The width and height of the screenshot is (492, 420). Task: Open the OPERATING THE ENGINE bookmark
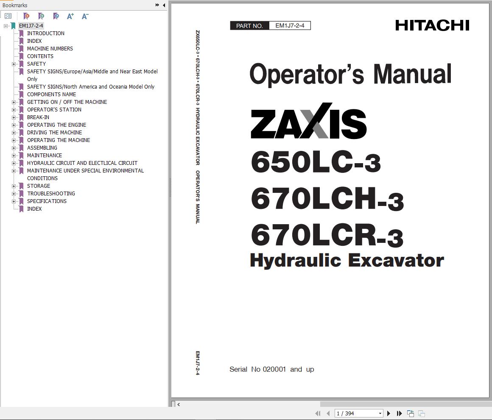[56, 125]
